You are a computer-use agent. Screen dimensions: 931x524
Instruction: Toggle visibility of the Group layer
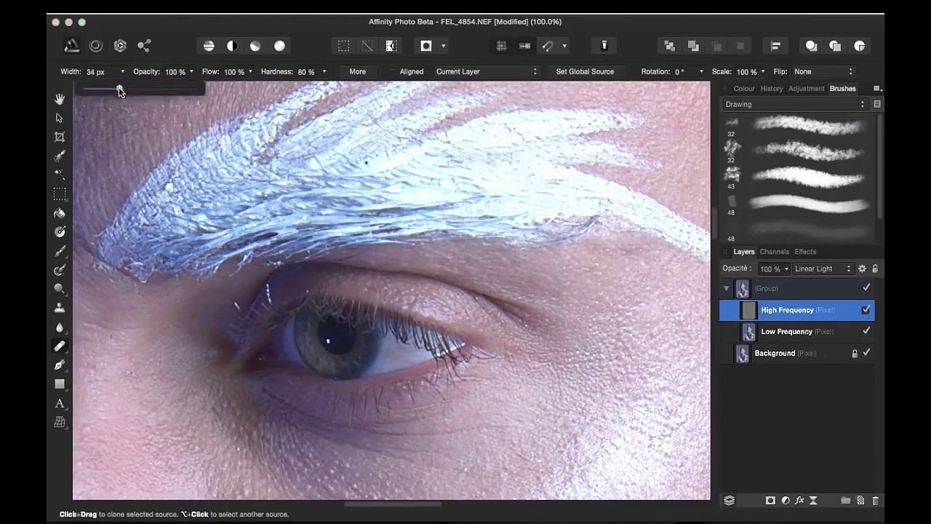tap(866, 288)
